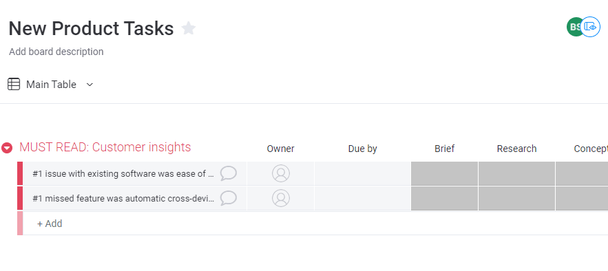Select the Owner column header

280,149
